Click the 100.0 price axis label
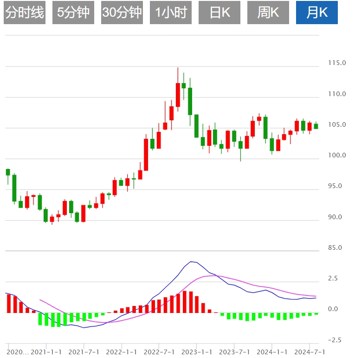Viewport: 355px width, 358px height. [x=337, y=155]
